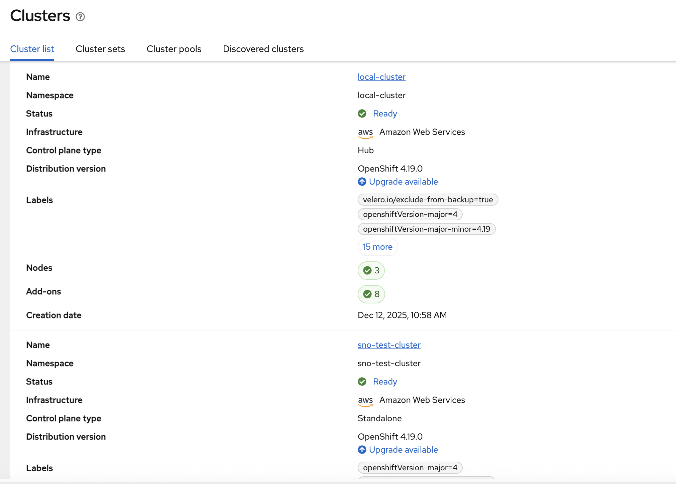Switch to the Cluster sets tab
The image size is (676, 484).
(100, 49)
